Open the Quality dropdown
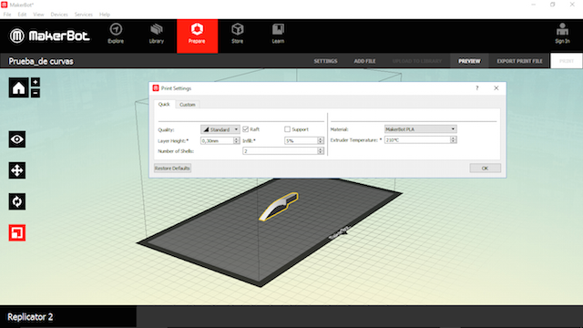The width and height of the screenshot is (583, 328). tap(220, 129)
